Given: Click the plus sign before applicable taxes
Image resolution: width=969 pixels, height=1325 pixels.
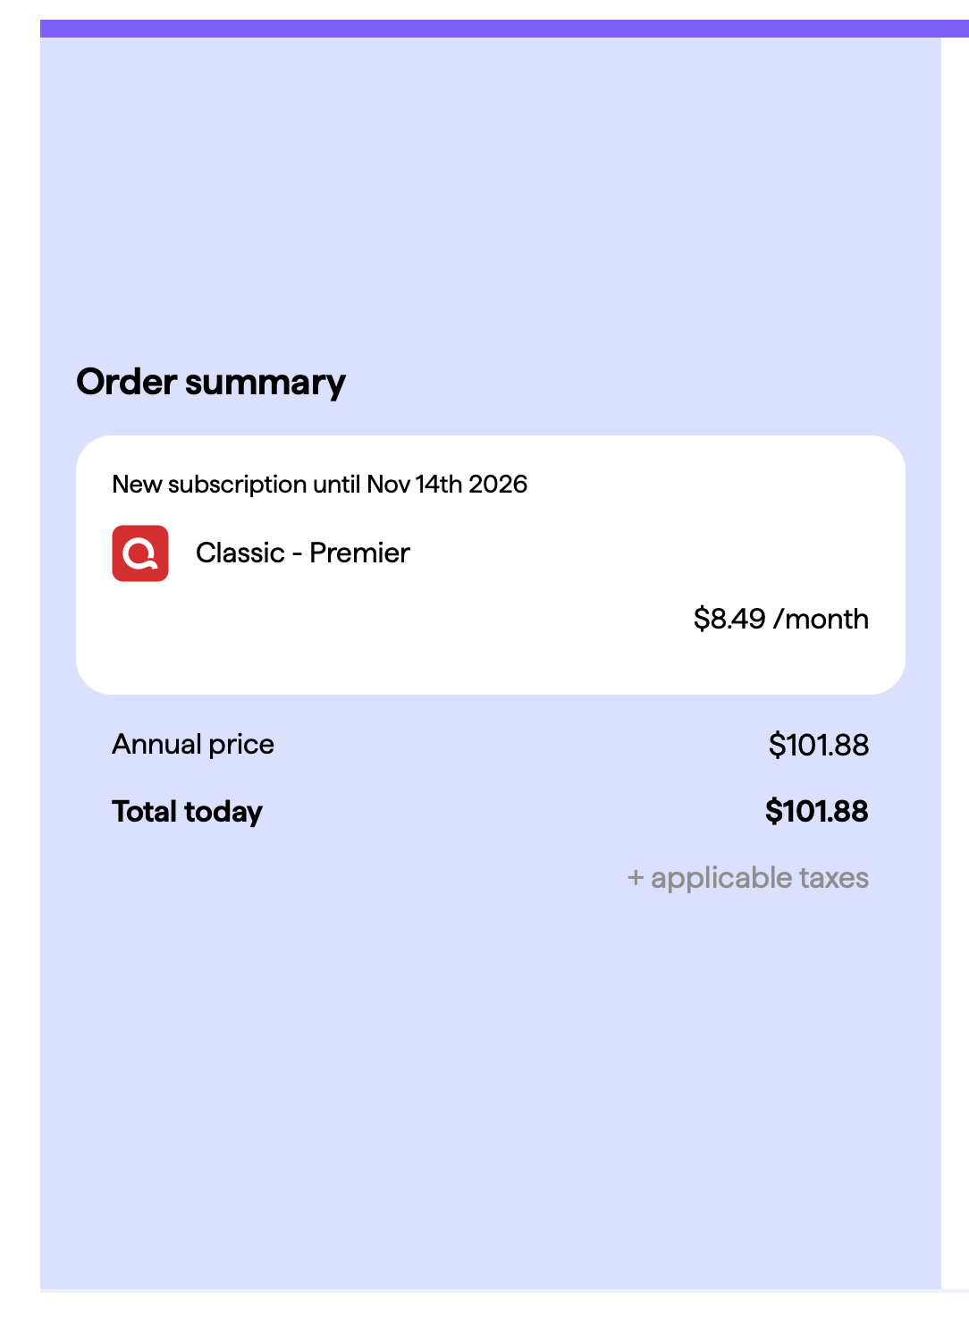Looking at the screenshot, I should point(636,878).
